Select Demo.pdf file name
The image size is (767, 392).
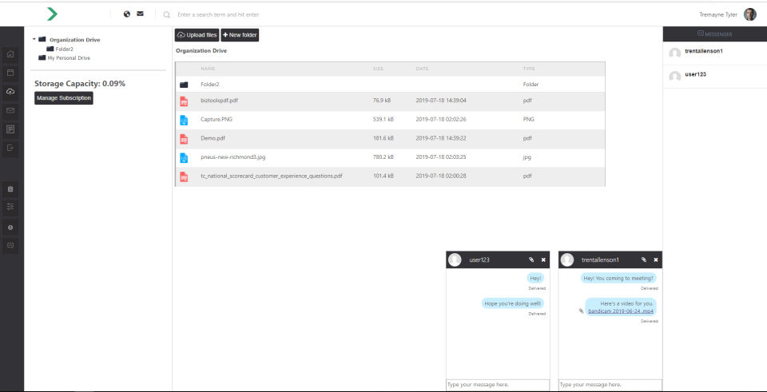pos(213,138)
